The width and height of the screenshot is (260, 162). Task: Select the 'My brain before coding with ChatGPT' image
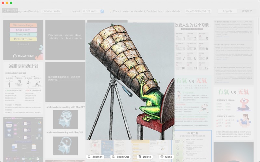[x=65, y=117]
